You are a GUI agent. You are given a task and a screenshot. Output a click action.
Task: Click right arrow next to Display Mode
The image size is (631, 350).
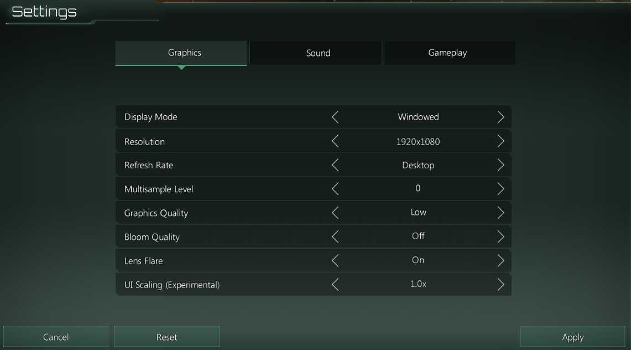(500, 117)
